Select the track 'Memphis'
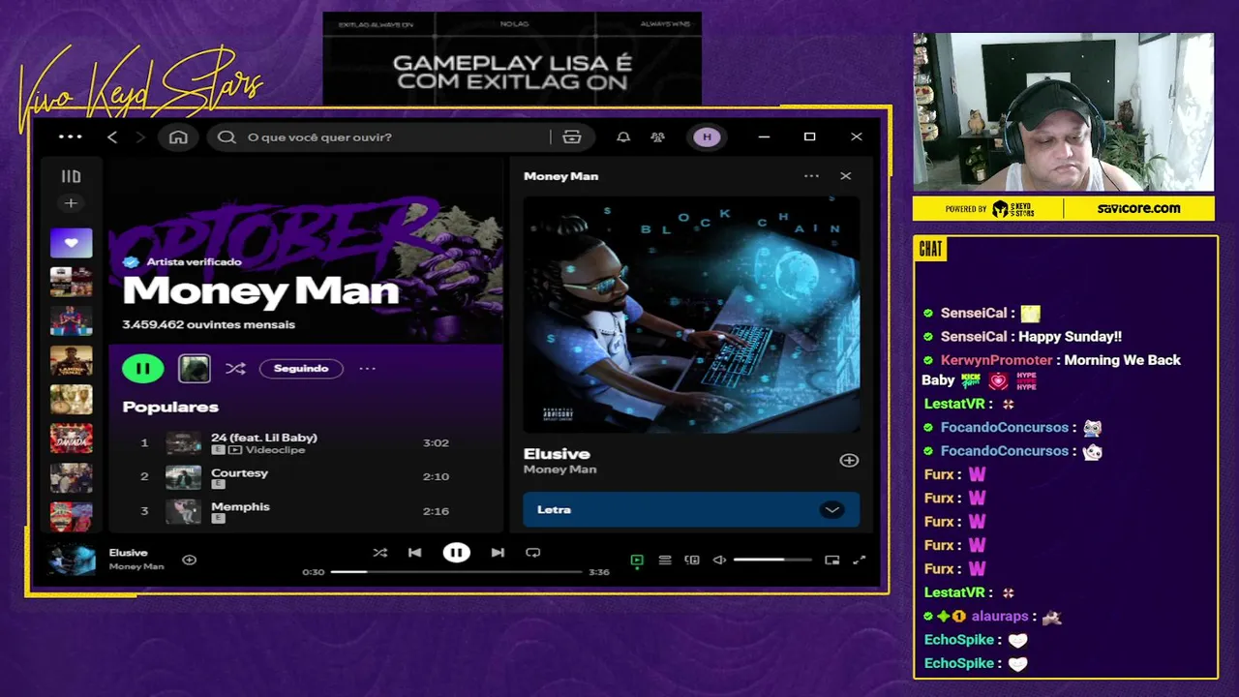 coord(240,506)
